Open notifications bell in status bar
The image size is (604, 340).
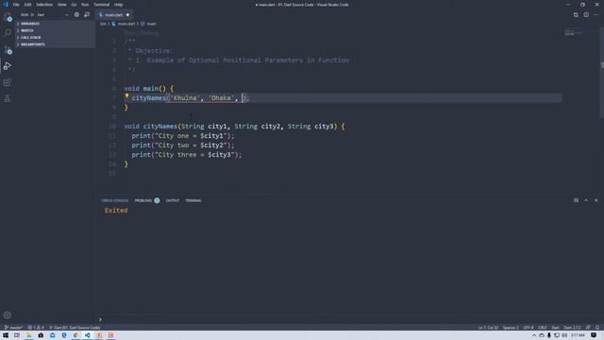[597, 328]
